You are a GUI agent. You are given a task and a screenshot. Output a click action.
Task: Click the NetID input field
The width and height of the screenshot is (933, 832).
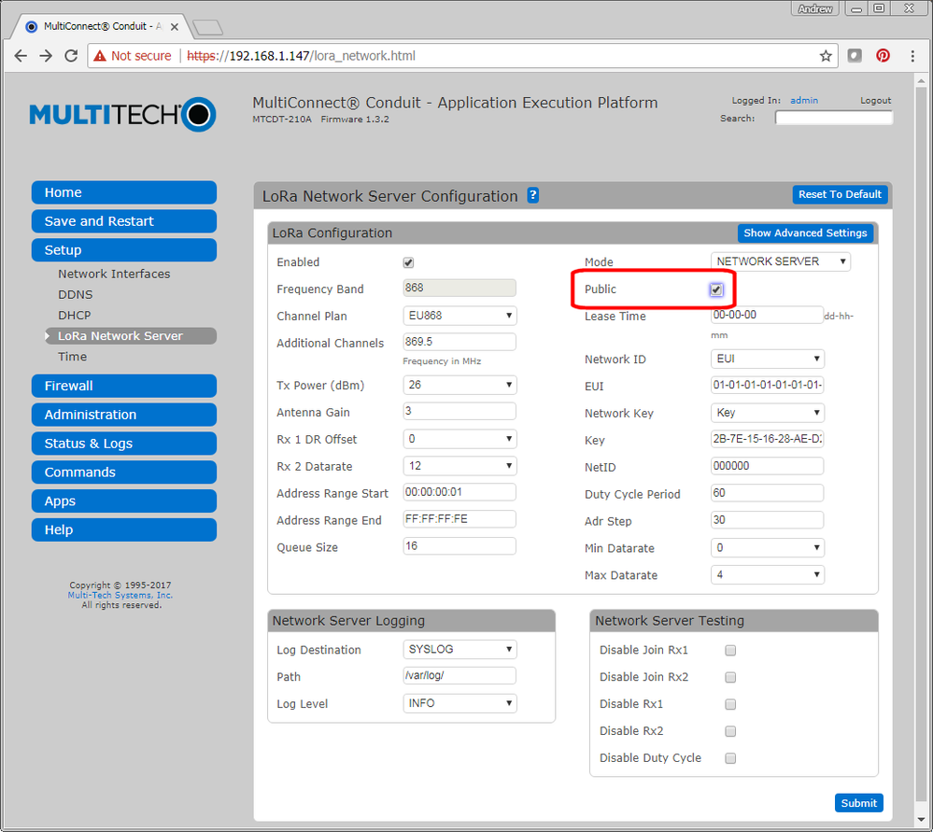click(767, 466)
